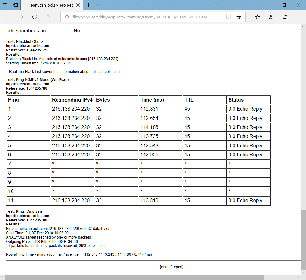
Task: Click the 'Ping' column header
Action: pos(28,100)
